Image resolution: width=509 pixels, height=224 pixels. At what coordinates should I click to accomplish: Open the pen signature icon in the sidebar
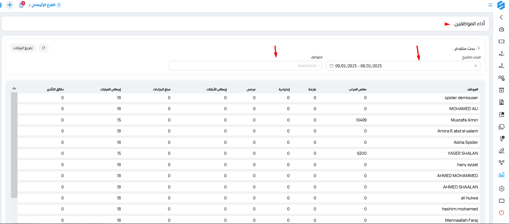[x=501, y=151]
